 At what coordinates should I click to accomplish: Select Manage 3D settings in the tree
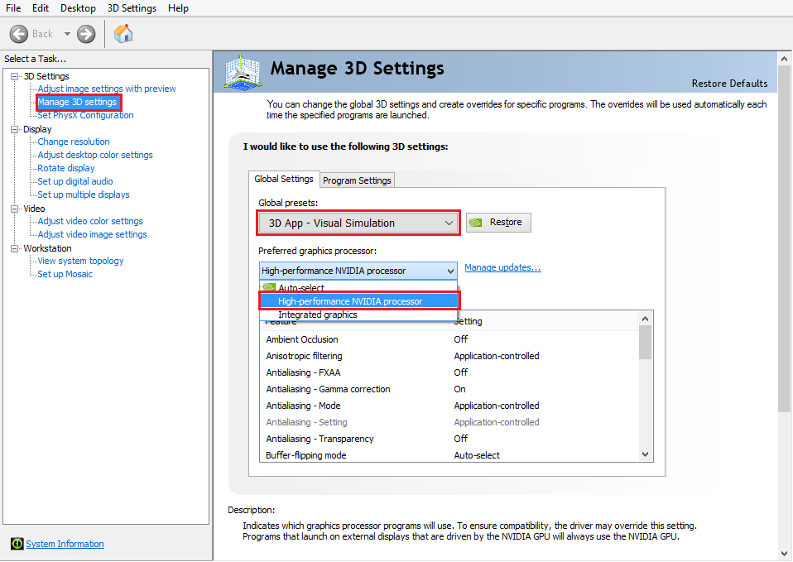(77, 102)
